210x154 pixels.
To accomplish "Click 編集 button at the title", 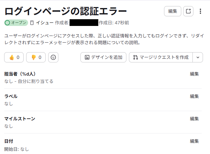I will pos(173,11).
